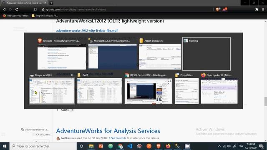Open the notification center icon

tap(261, 146)
